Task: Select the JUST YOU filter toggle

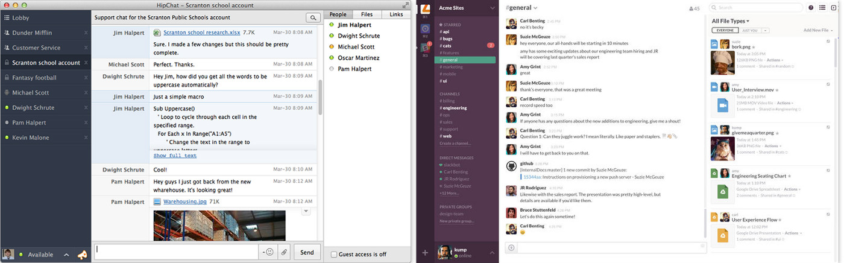Action: click(749, 30)
